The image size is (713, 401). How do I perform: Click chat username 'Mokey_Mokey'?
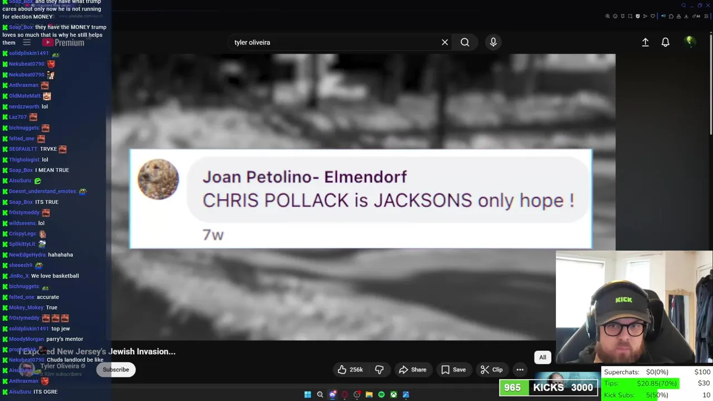coord(26,307)
